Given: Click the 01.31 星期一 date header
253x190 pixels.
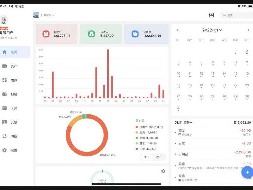Looking at the screenshot, I should click(183, 123).
